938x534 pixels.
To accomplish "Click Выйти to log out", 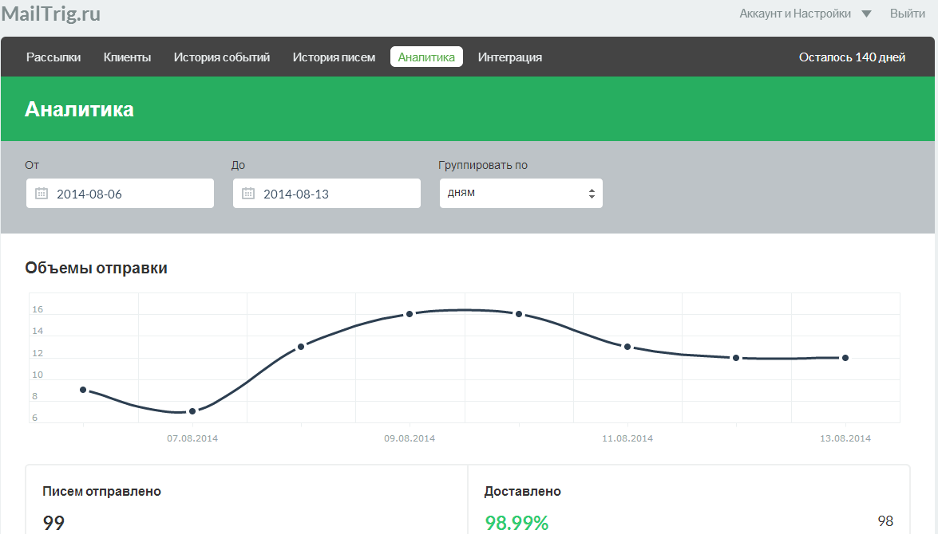I will tap(908, 14).
